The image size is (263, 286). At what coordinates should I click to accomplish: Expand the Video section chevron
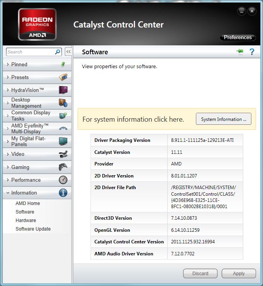[8, 154]
